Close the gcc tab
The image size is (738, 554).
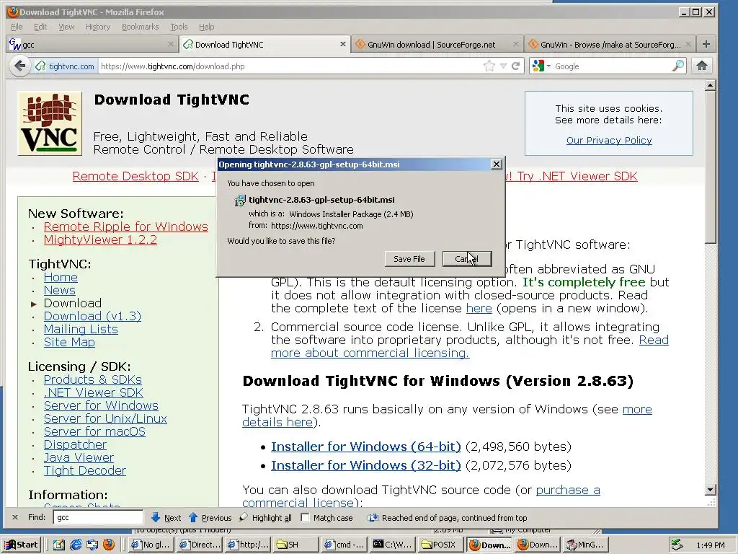170,44
